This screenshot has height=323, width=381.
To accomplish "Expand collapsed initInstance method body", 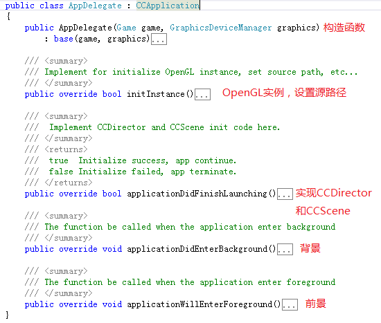I will coord(203,94).
